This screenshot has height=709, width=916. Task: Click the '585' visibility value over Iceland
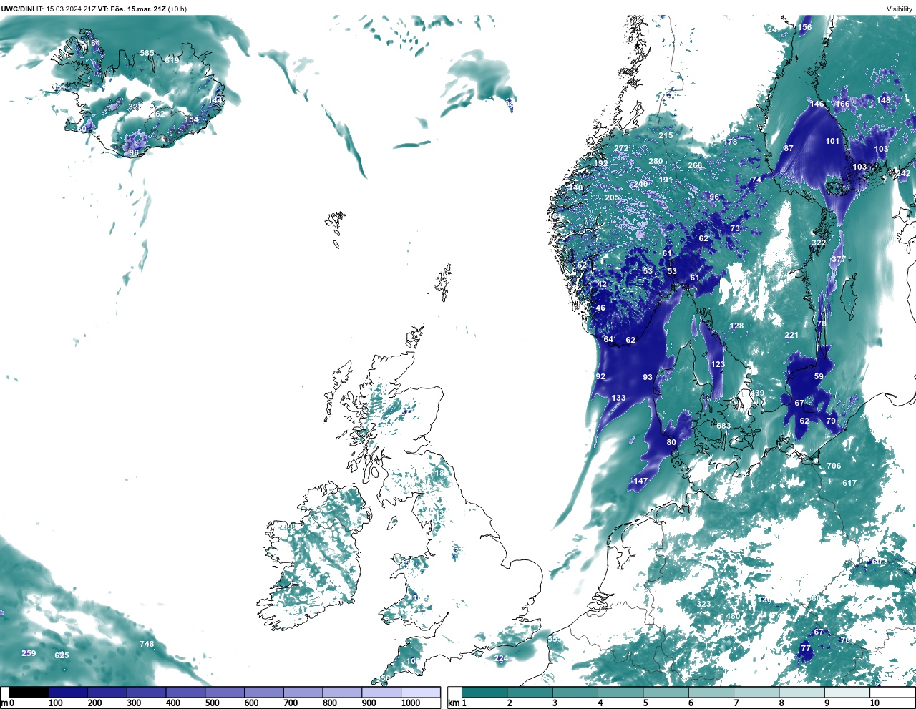click(147, 53)
